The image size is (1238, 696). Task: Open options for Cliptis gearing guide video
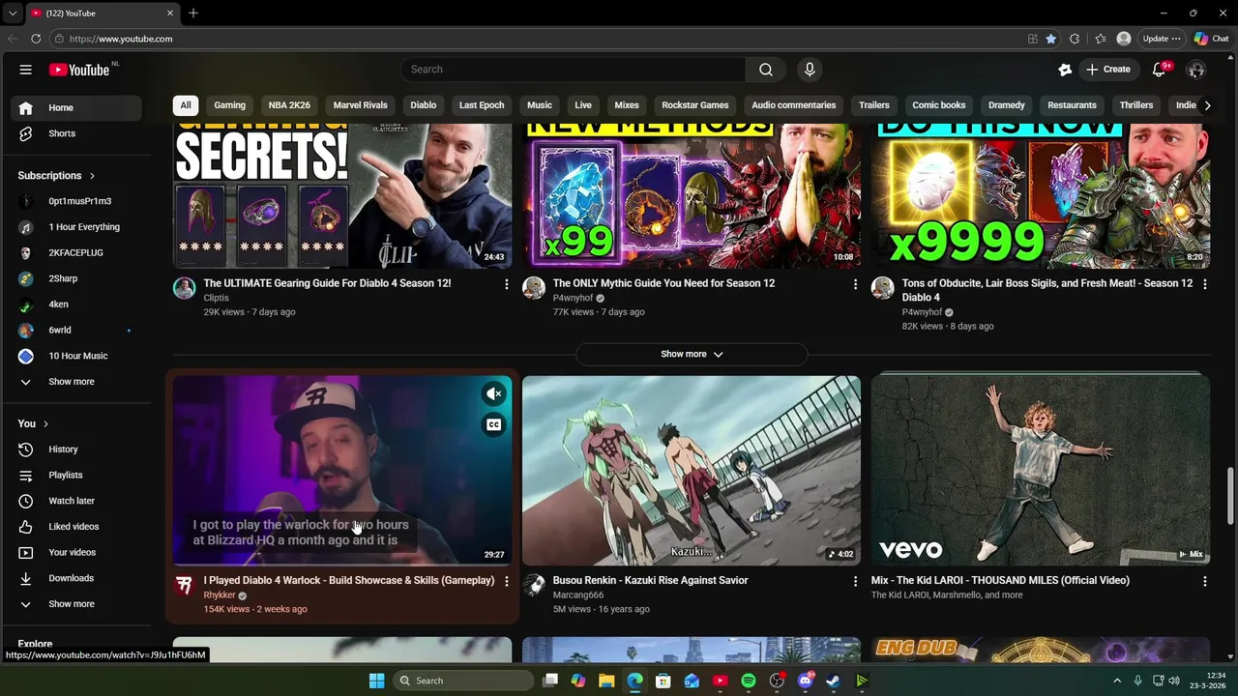pyautogui.click(x=506, y=284)
